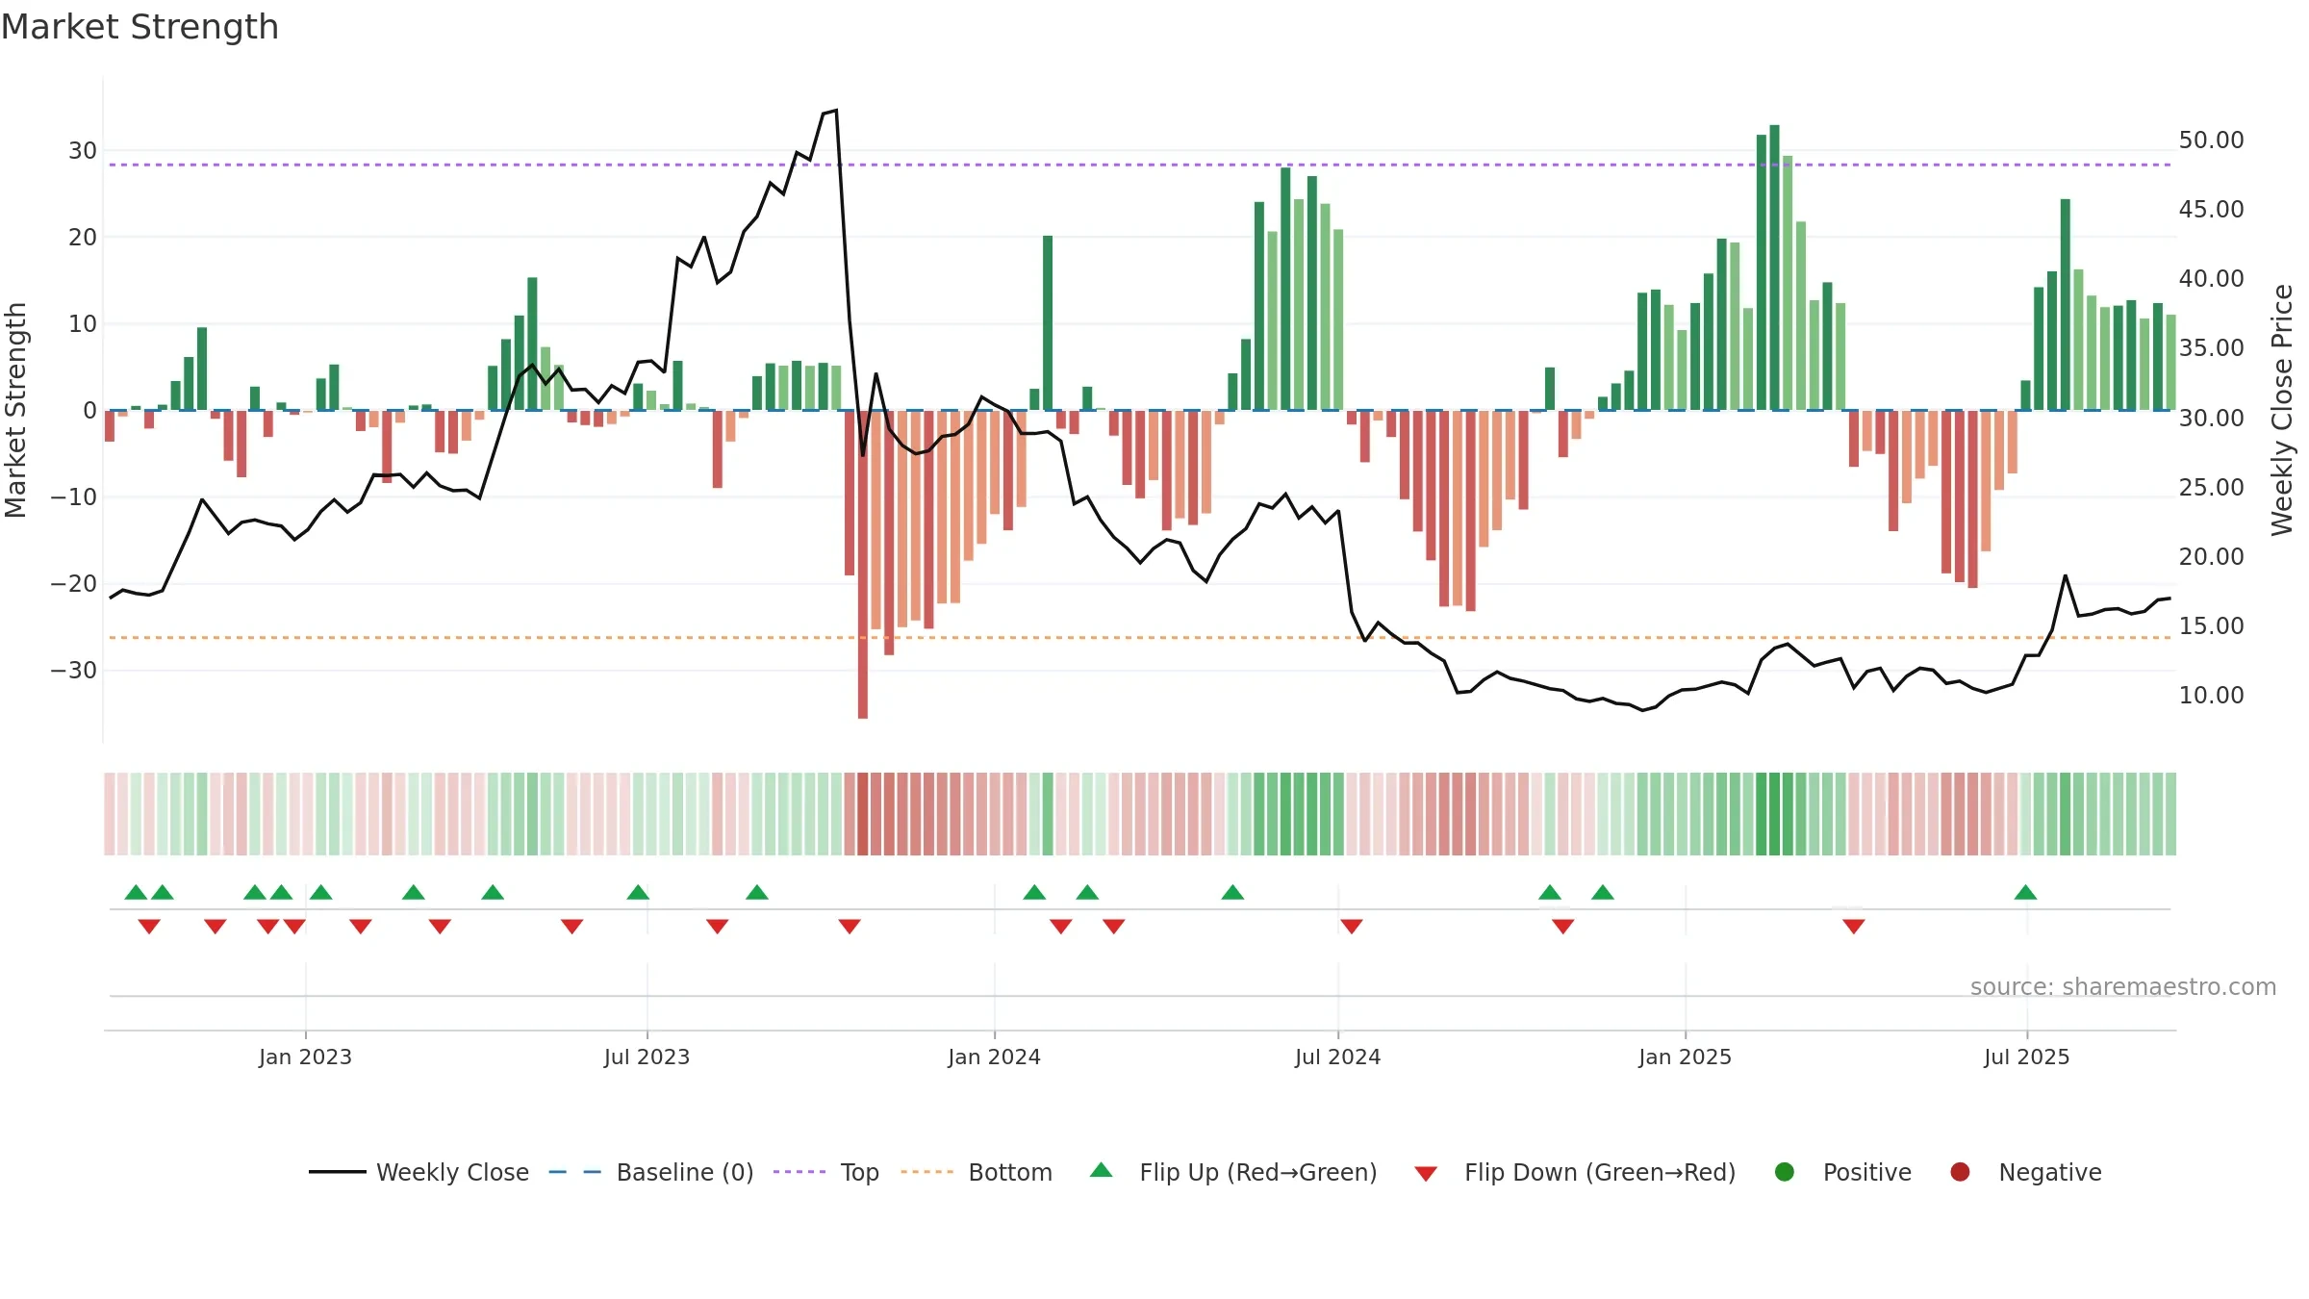The image size is (2309, 1299).
Task: Click the red down-triangle legend icon
Action: pyautogui.click(x=1426, y=1173)
